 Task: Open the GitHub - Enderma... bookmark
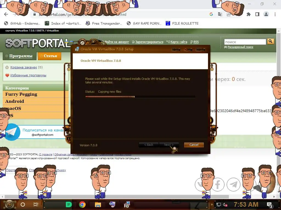(x=22, y=24)
